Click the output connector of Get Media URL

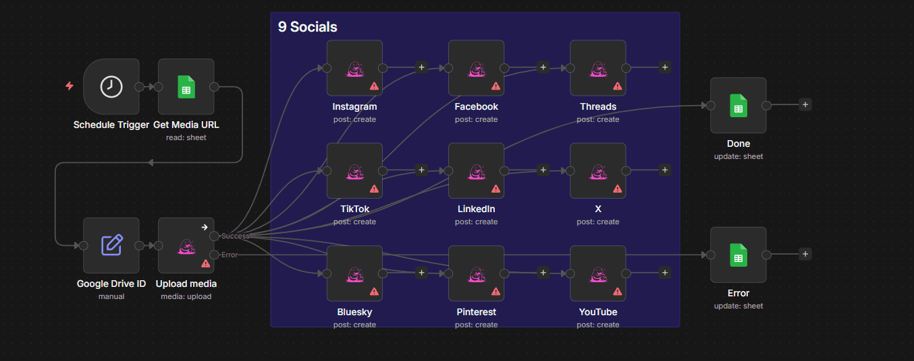tap(214, 86)
